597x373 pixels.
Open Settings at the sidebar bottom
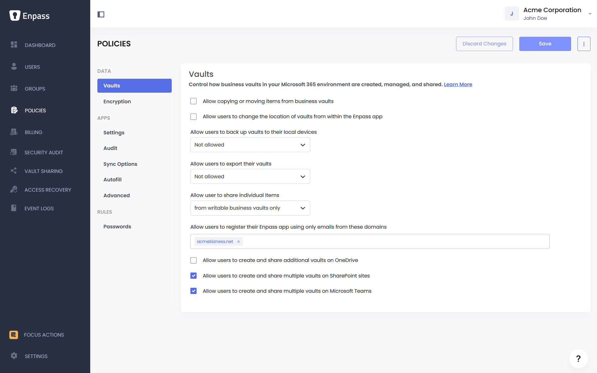click(36, 356)
